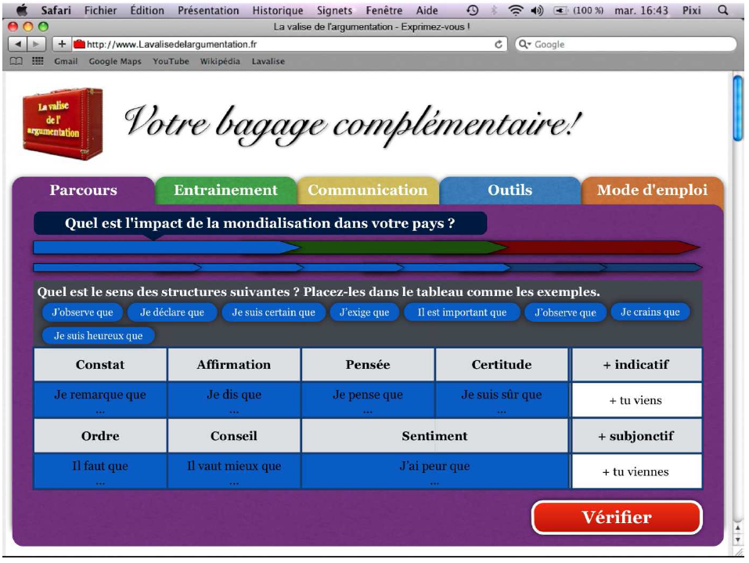Open the Spotlight magnifying glass
Screen dimensions: 749x563
(723, 10)
